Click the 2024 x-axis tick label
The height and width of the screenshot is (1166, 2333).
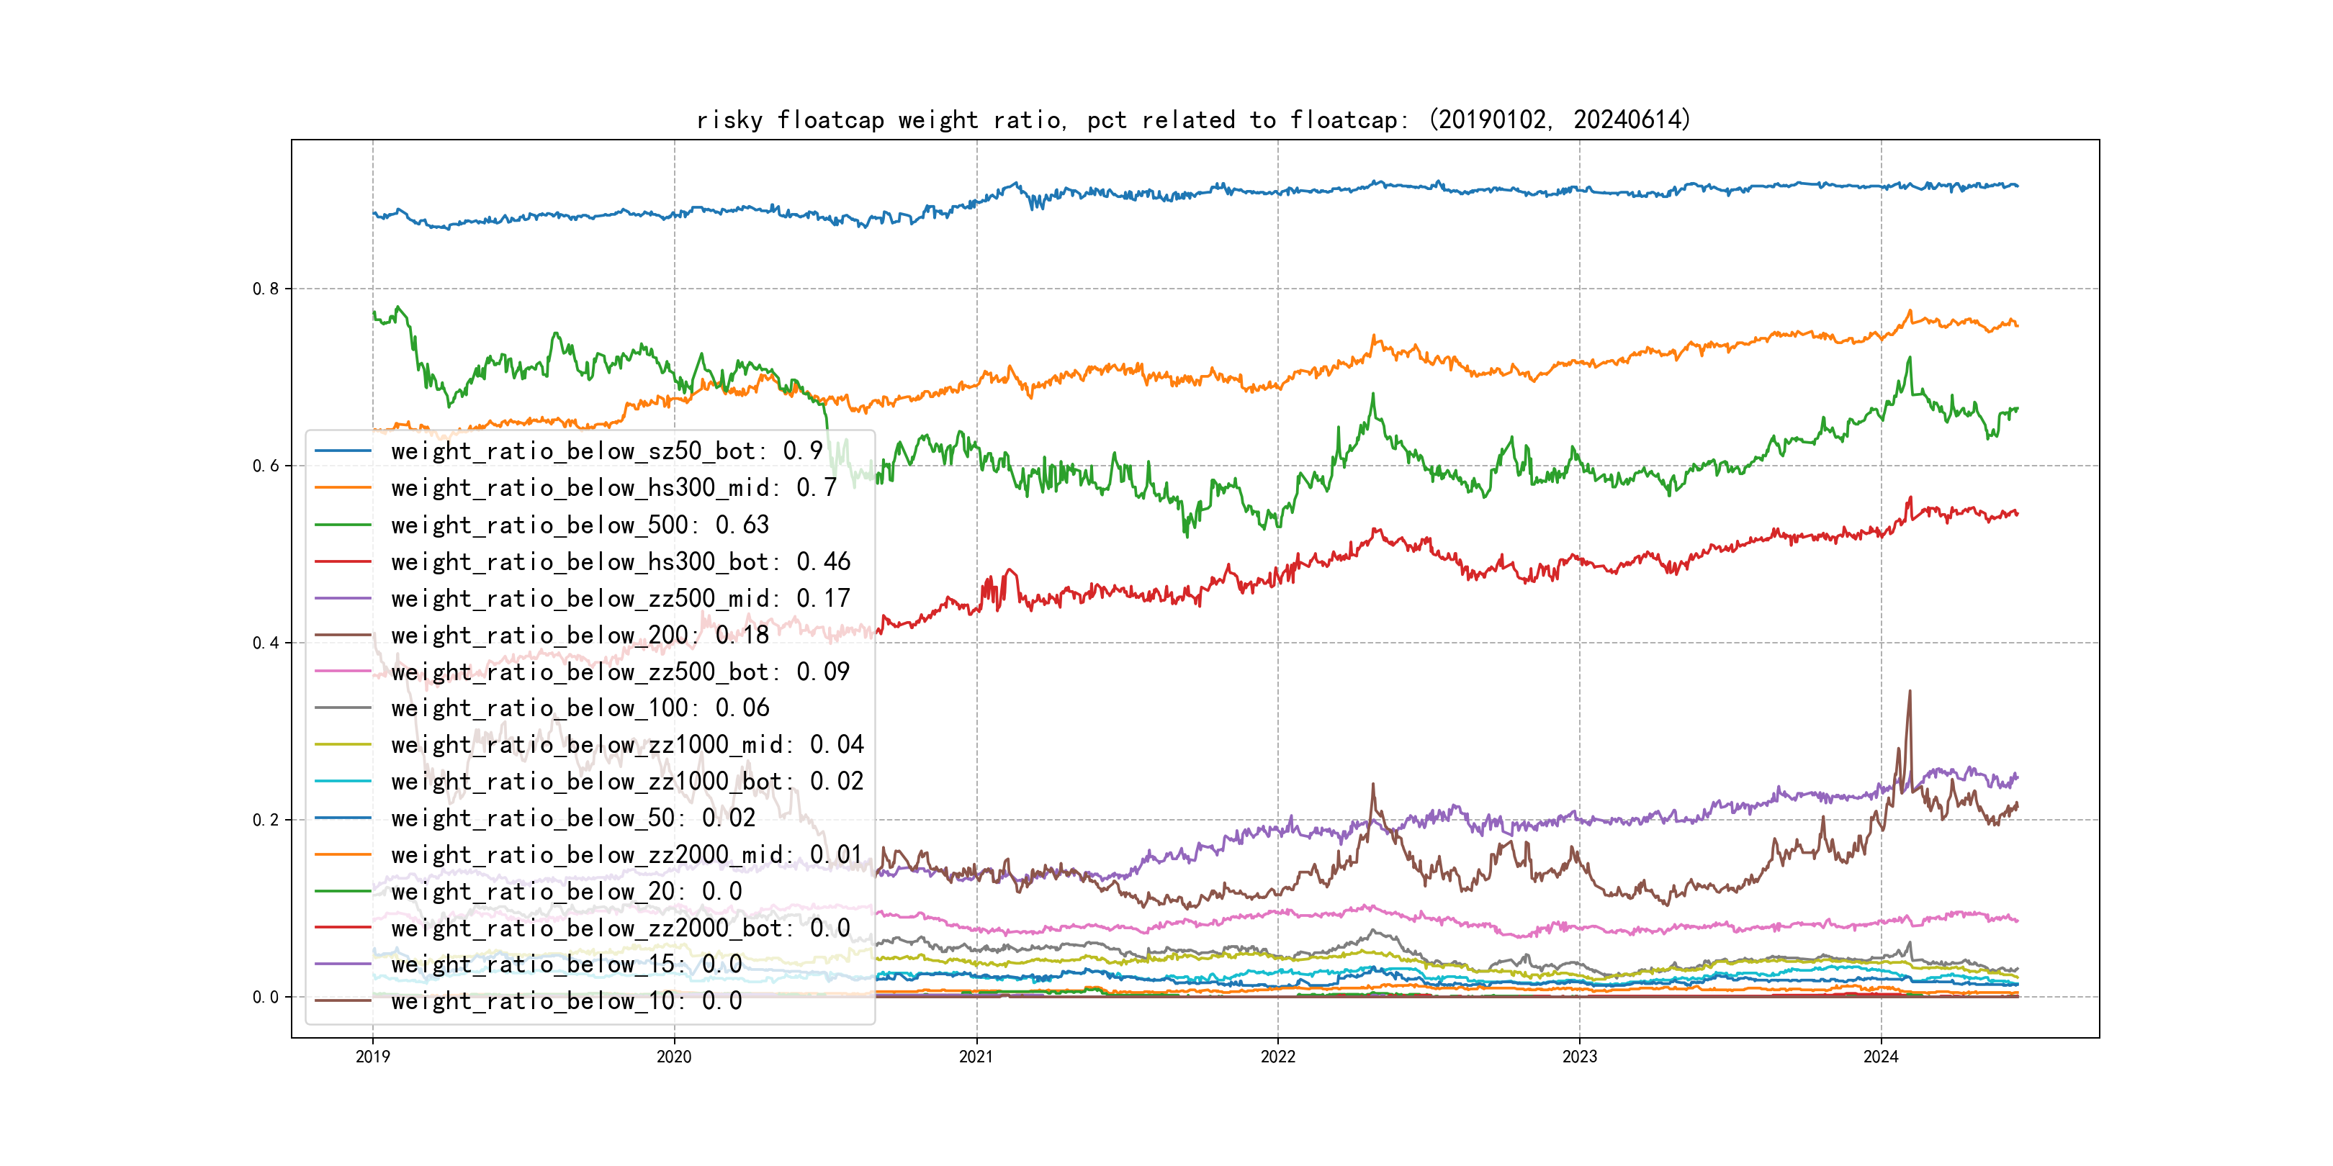pyautogui.click(x=1880, y=1057)
